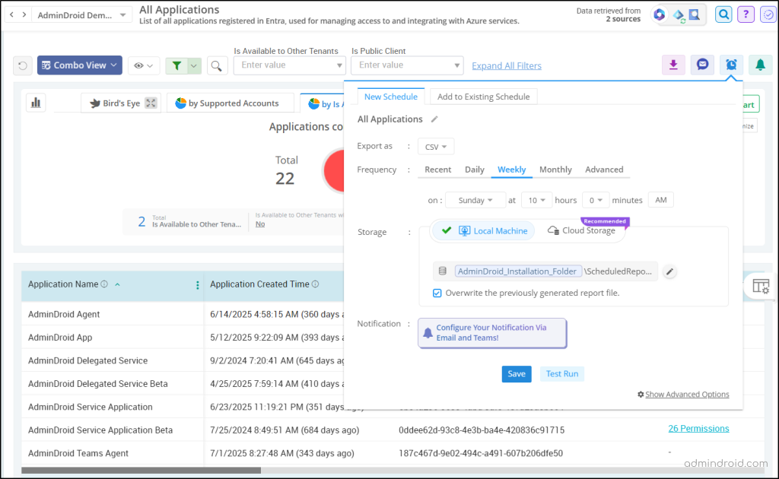Click the refresh icon beside Combo View
The height and width of the screenshot is (479, 779).
pos(23,65)
